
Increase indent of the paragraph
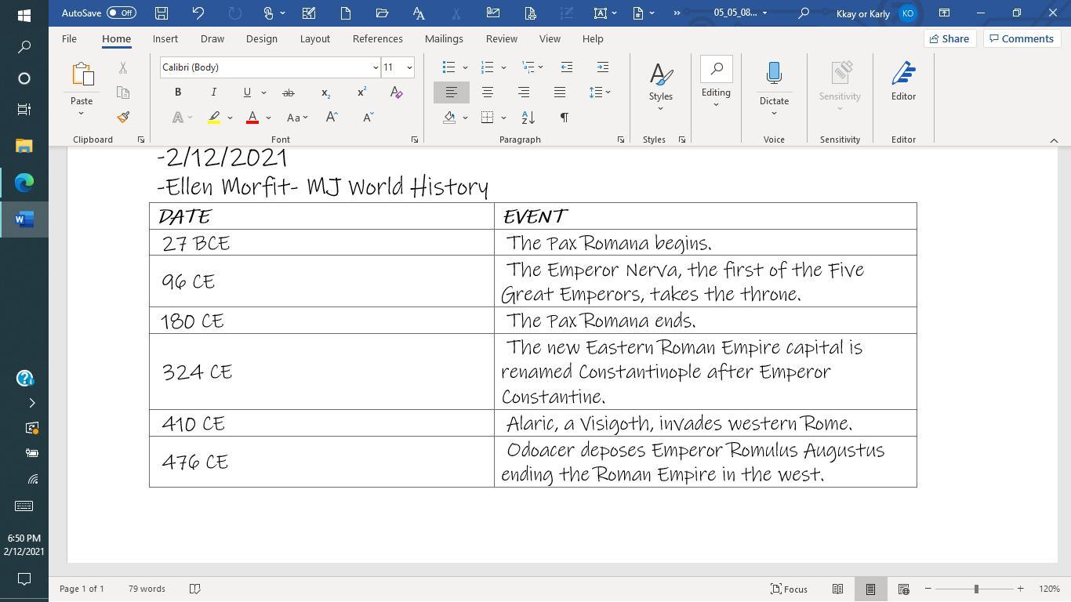[x=602, y=67]
